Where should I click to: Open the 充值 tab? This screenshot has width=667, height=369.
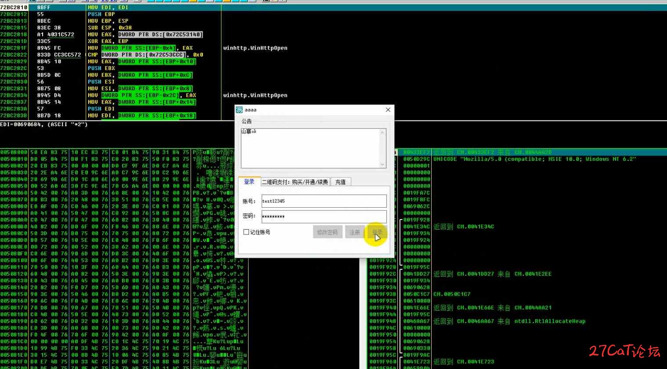click(x=341, y=182)
